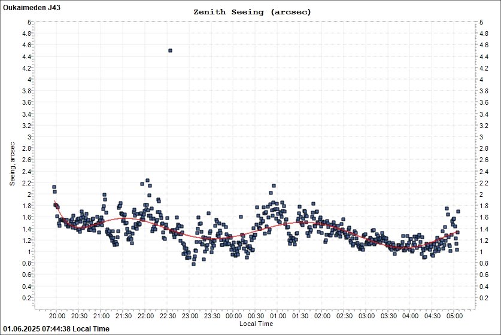Click the right y-axis '2.8' tick label

click(484, 148)
